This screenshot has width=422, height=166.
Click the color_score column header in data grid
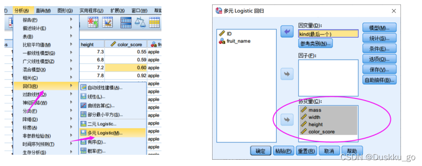pyautogui.click(x=126, y=44)
